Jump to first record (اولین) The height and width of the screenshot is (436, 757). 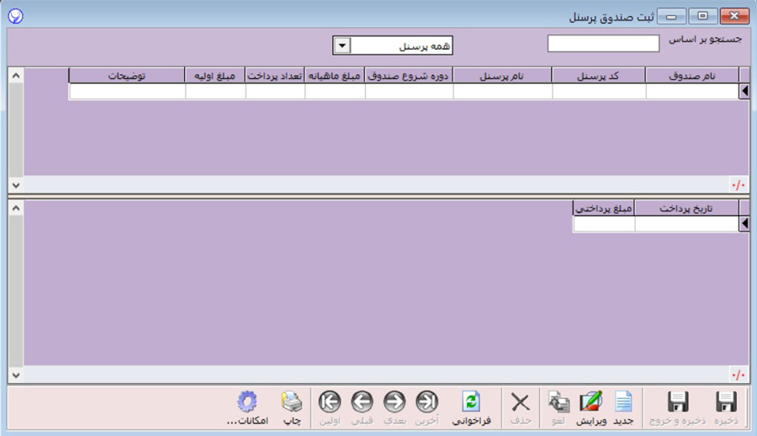pos(330,403)
